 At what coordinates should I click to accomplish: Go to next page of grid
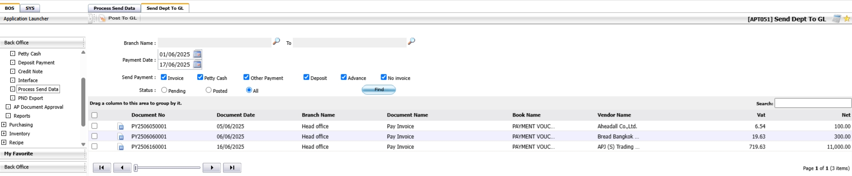[x=212, y=168]
